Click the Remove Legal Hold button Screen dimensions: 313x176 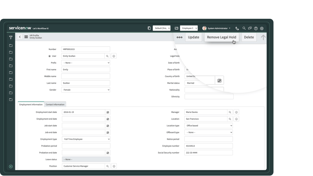tap(221, 37)
